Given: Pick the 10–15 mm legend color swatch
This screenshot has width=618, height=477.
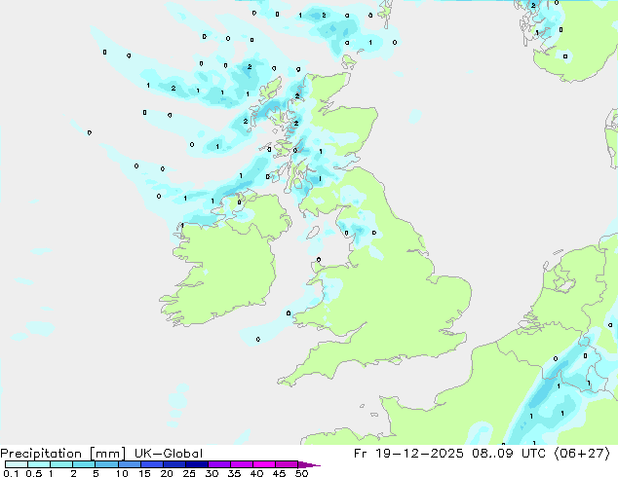Looking at the screenshot, I should coord(129,464).
